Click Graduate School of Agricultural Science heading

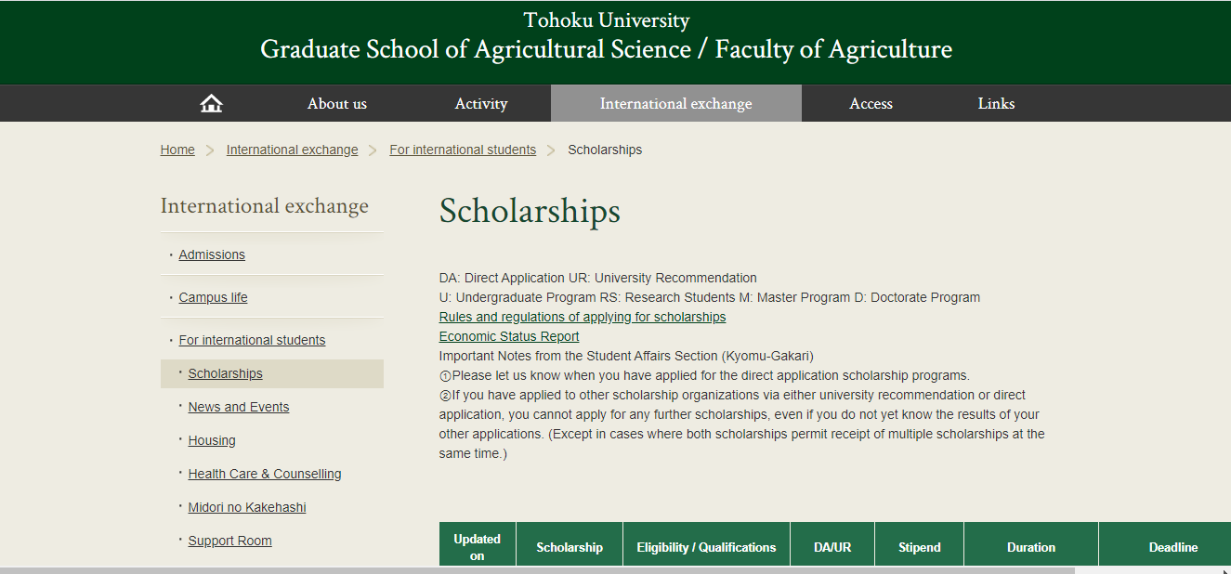pyautogui.click(x=607, y=49)
